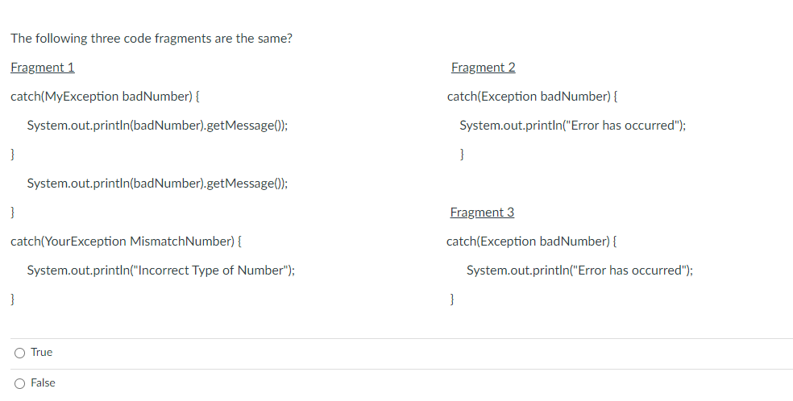The image size is (793, 401).
Task: Click the underlined Fragment 3 heading
Action: point(482,213)
